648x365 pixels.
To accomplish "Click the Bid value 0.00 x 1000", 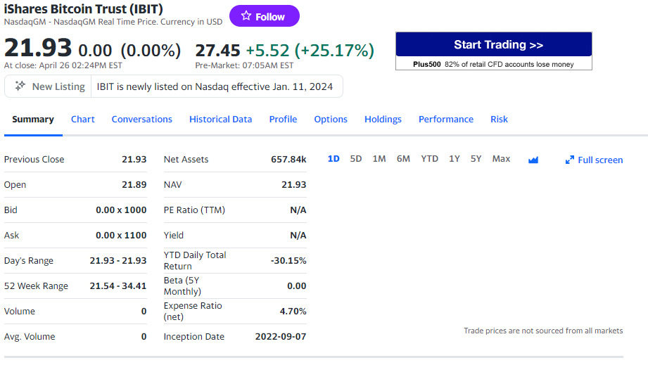I will tap(121, 210).
